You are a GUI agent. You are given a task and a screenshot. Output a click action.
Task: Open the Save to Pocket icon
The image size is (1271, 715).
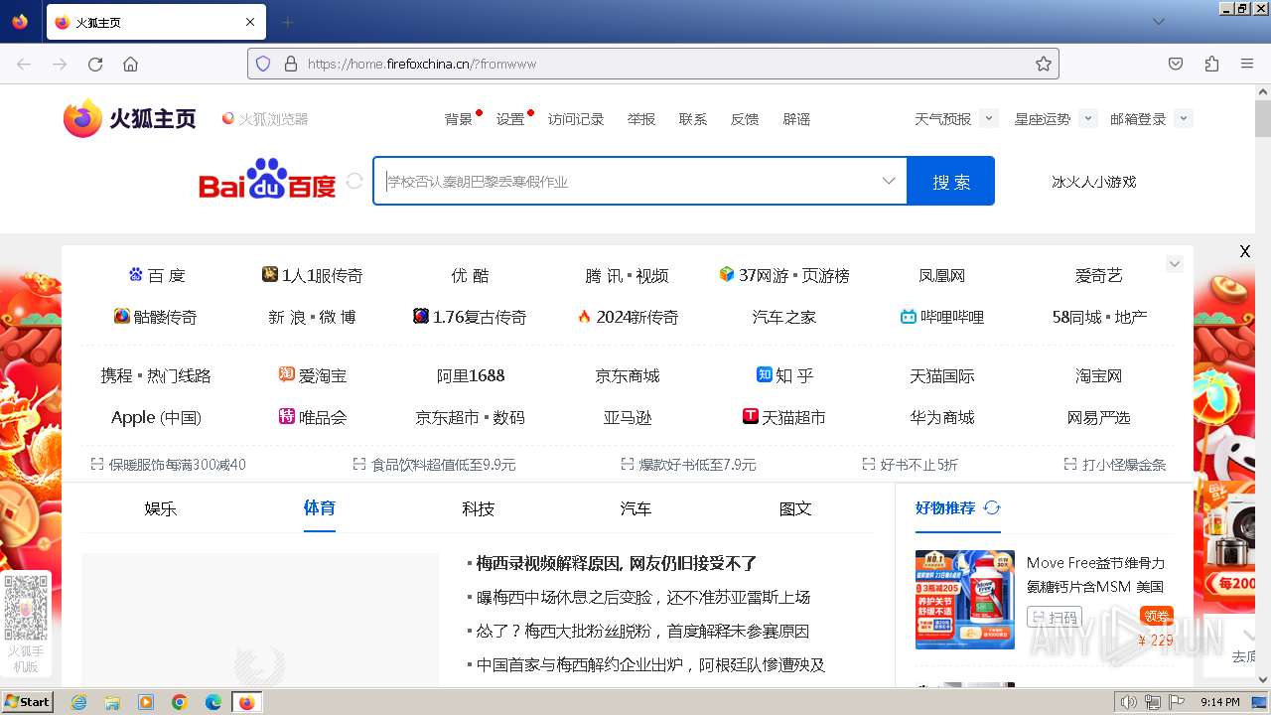pyautogui.click(x=1176, y=64)
